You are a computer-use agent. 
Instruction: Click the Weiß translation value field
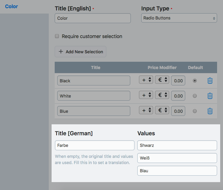coord(177,158)
